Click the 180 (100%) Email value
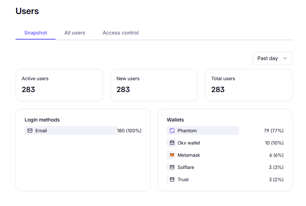This screenshot has width=306, height=206. click(x=129, y=131)
